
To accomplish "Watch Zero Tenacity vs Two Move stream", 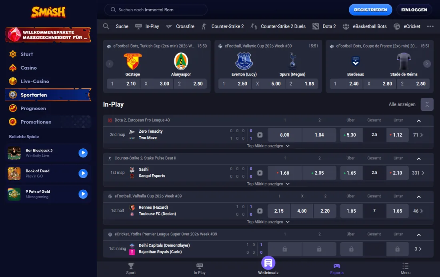I will pos(260,135).
